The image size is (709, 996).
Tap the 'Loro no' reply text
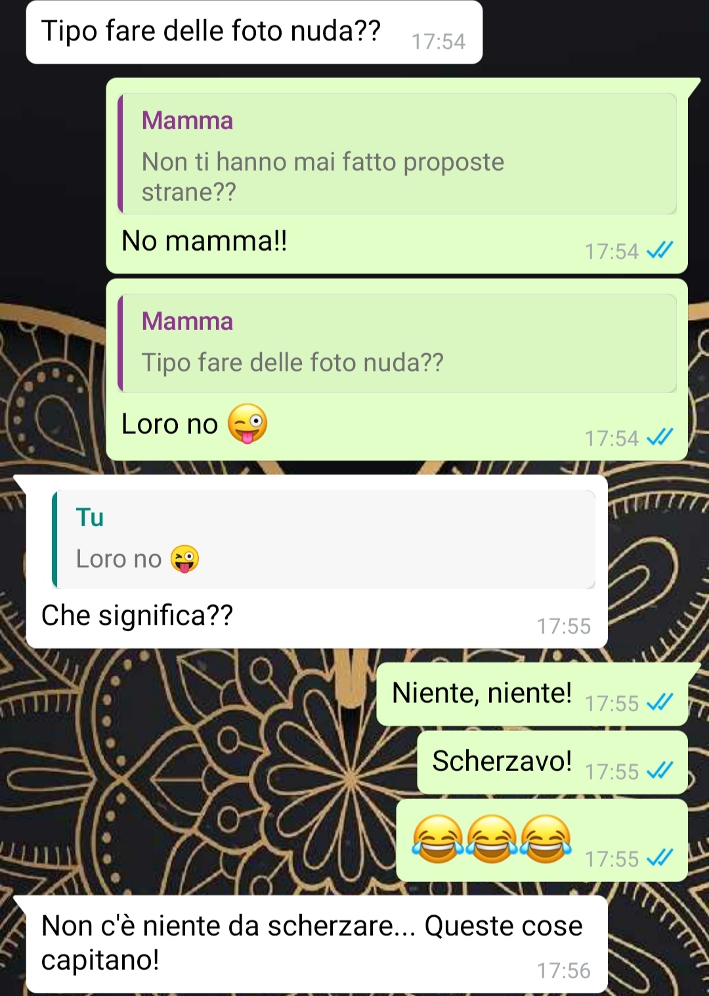170,424
